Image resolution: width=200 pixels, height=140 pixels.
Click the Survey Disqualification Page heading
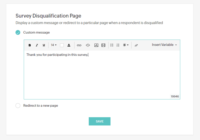tap(48, 16)
